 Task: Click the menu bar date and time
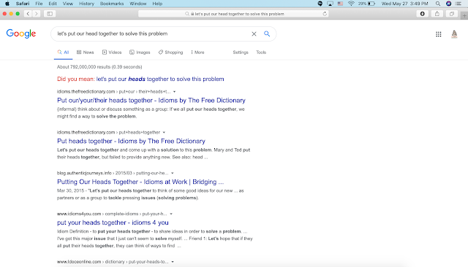404,4
